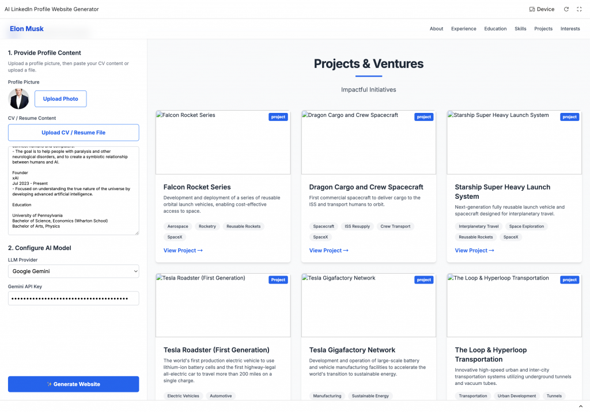This screenshot has height=412, width=590.
Task: Click project badge on Starship card
Action: pyautogui.click(x=569, y=117)
